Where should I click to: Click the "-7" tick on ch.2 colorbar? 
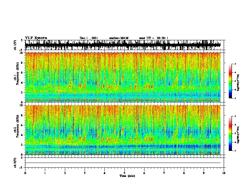(x=234, y=151)
